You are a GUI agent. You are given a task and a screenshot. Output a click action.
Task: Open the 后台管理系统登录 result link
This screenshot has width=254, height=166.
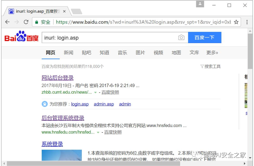(63, 118)
